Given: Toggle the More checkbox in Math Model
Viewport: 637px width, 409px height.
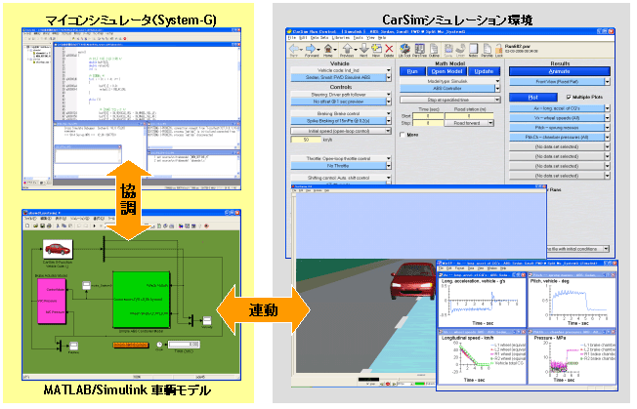Looking at the screenshot, I should 403,135.
